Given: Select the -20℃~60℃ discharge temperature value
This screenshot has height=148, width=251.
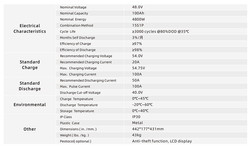Looking at the screenshot, I should click(142, 105).
